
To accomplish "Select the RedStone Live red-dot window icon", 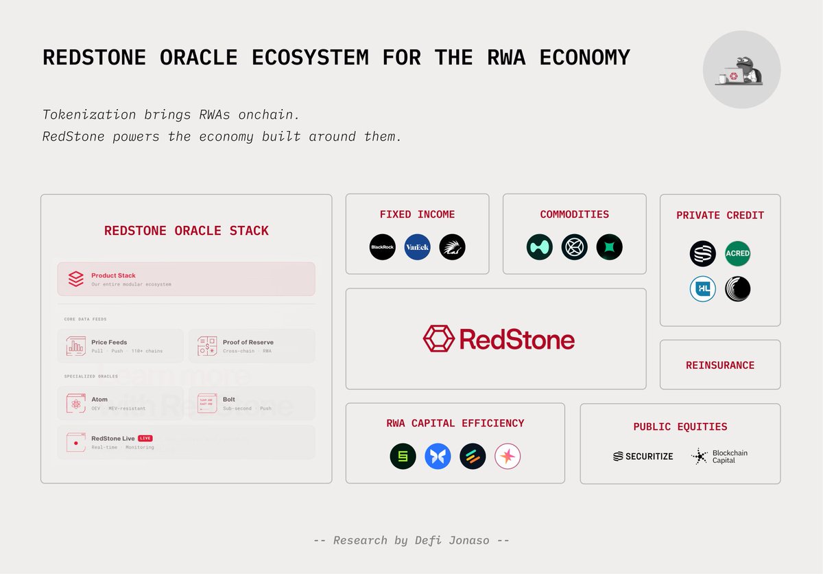I will point(75,442).
